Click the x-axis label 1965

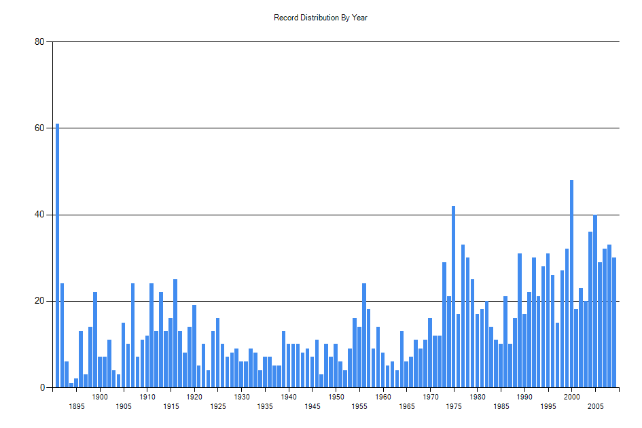point(407,406)
